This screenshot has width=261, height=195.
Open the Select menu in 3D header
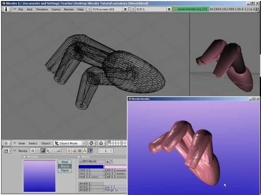pos(33,143)
